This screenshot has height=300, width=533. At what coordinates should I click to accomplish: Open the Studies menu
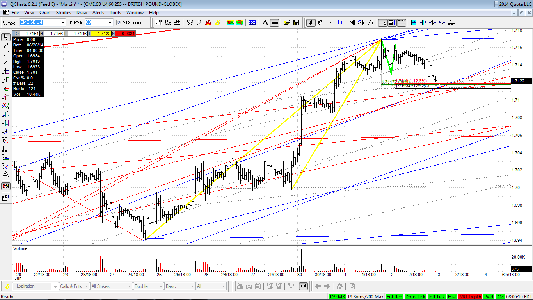(63, 12)
